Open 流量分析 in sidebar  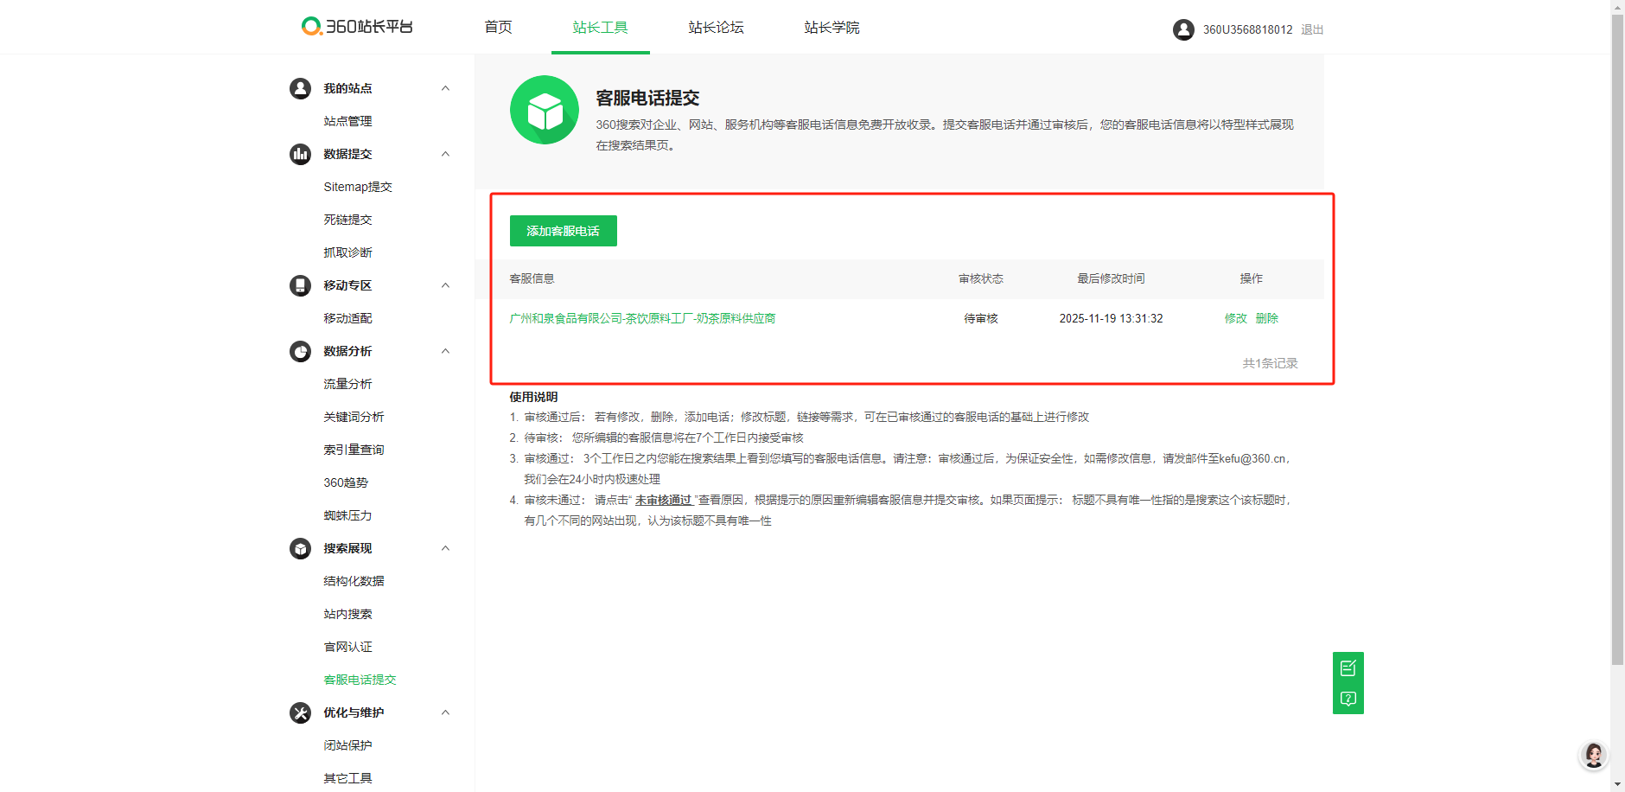[x=347, y=384]
